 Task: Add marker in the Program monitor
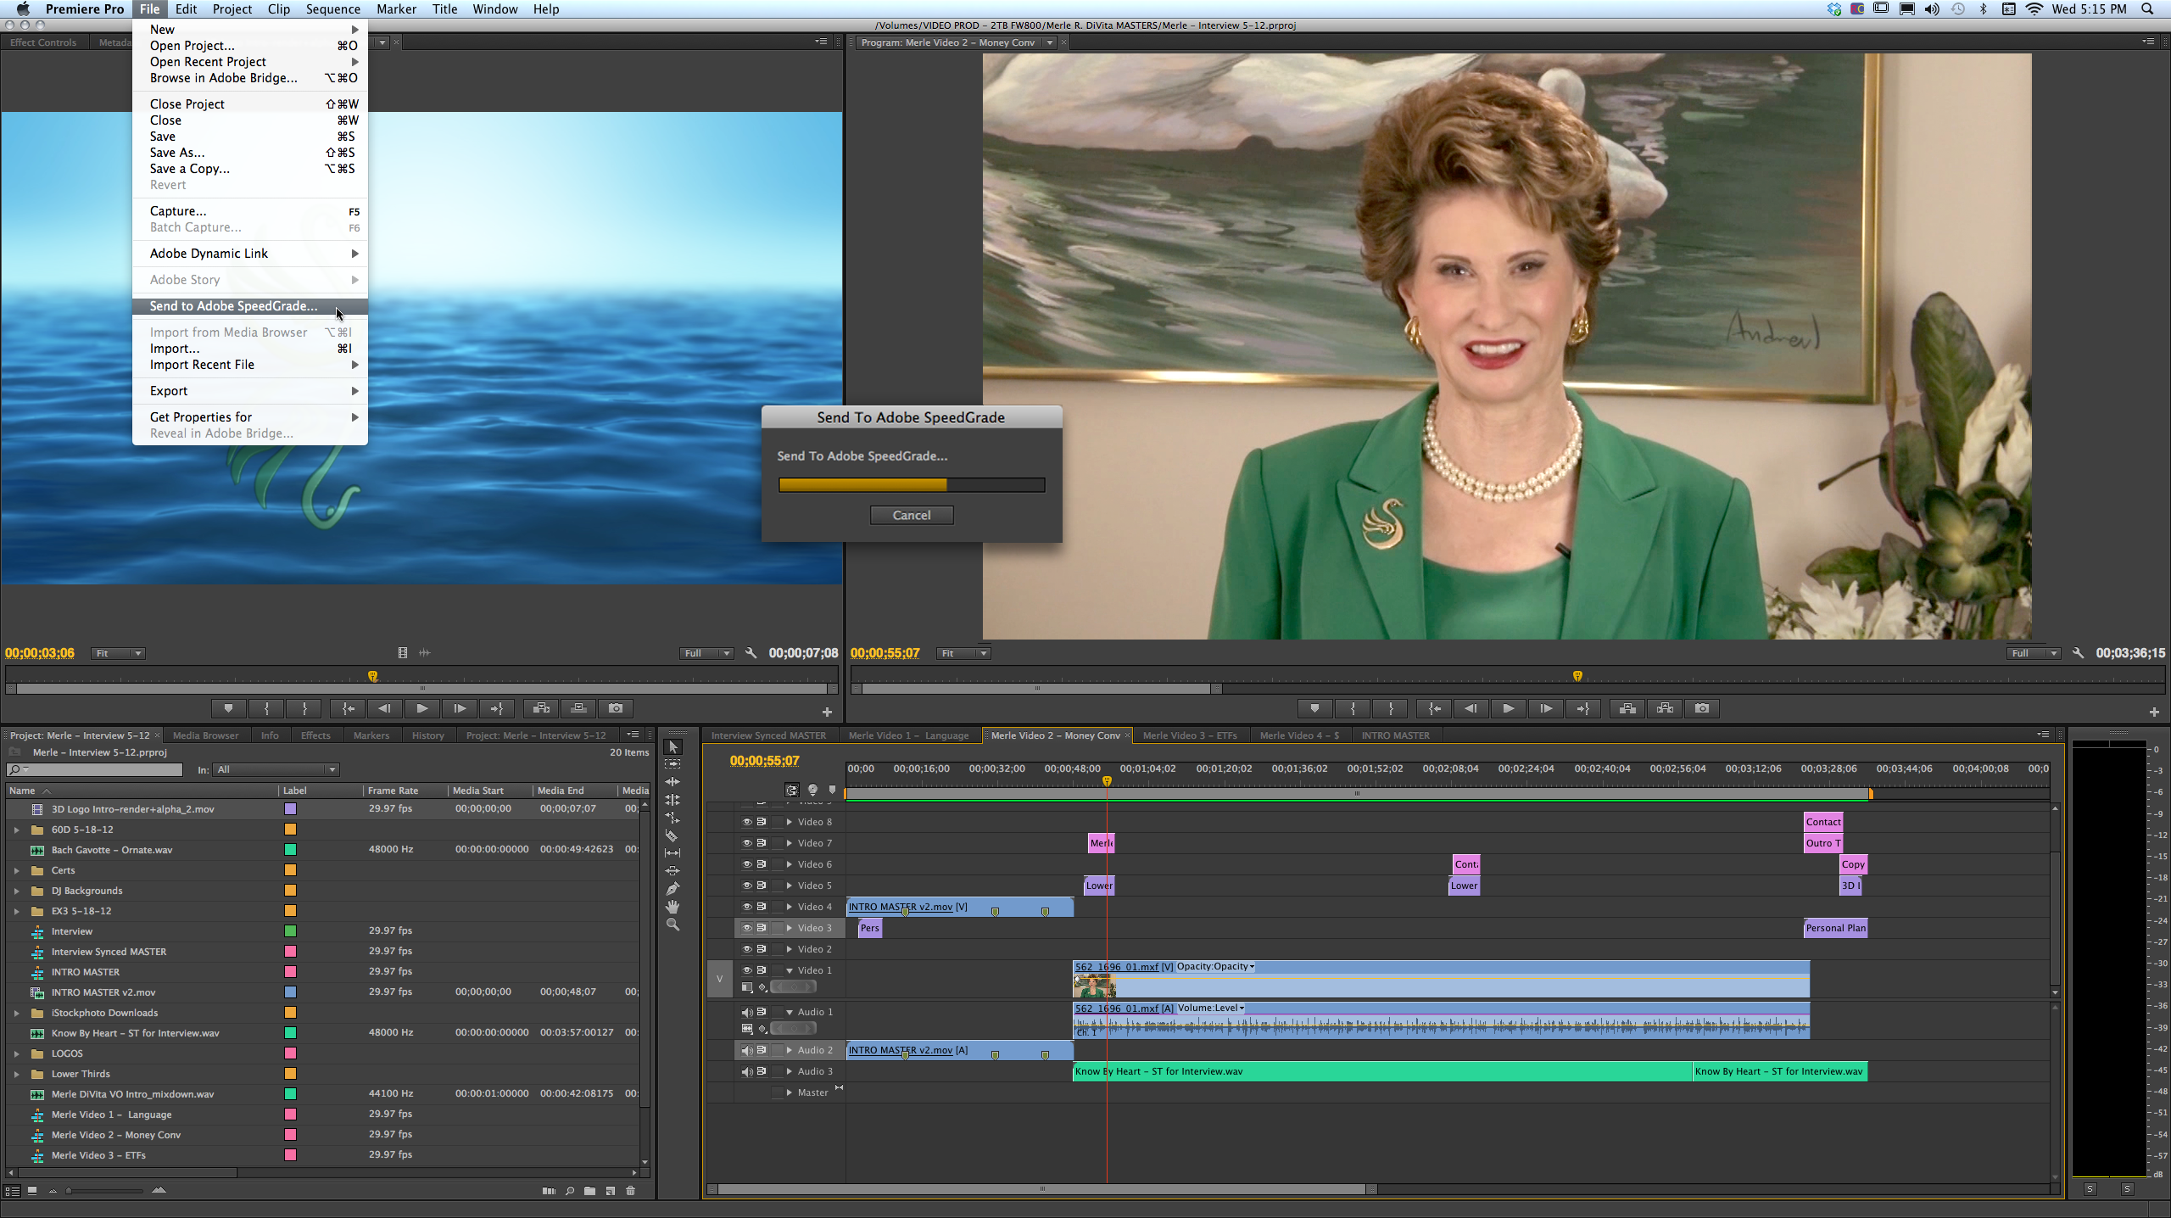(1314, 708)
